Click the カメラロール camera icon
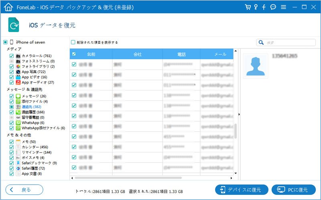Image resolution: width=321 pixels, height=200 pixels. click(18, 56)
